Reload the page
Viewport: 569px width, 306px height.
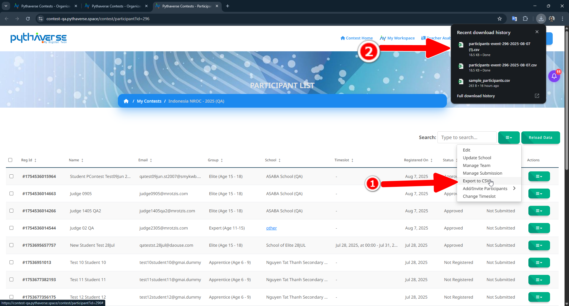click(28, 19)
